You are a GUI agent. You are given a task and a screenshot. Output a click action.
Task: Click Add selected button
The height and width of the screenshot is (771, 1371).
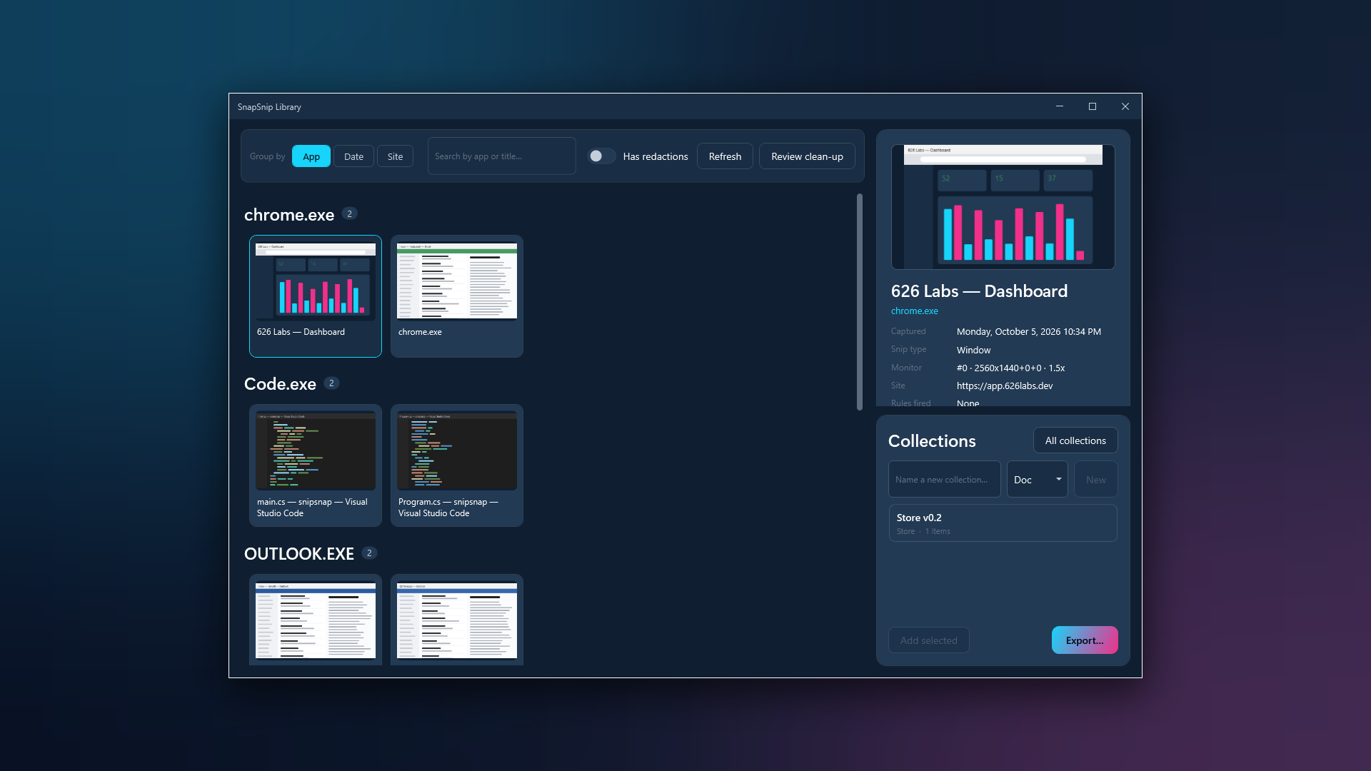point(928,640)
